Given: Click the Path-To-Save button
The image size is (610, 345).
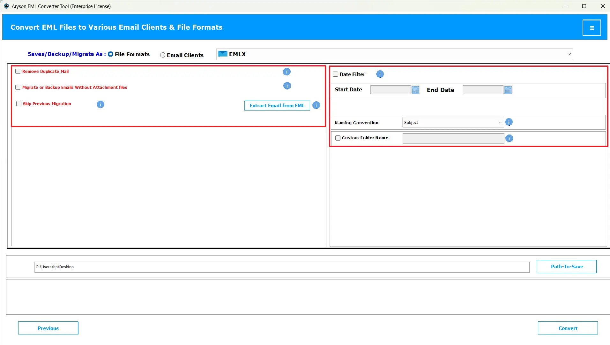Looking at the screenshot, I should click(567, 267).
